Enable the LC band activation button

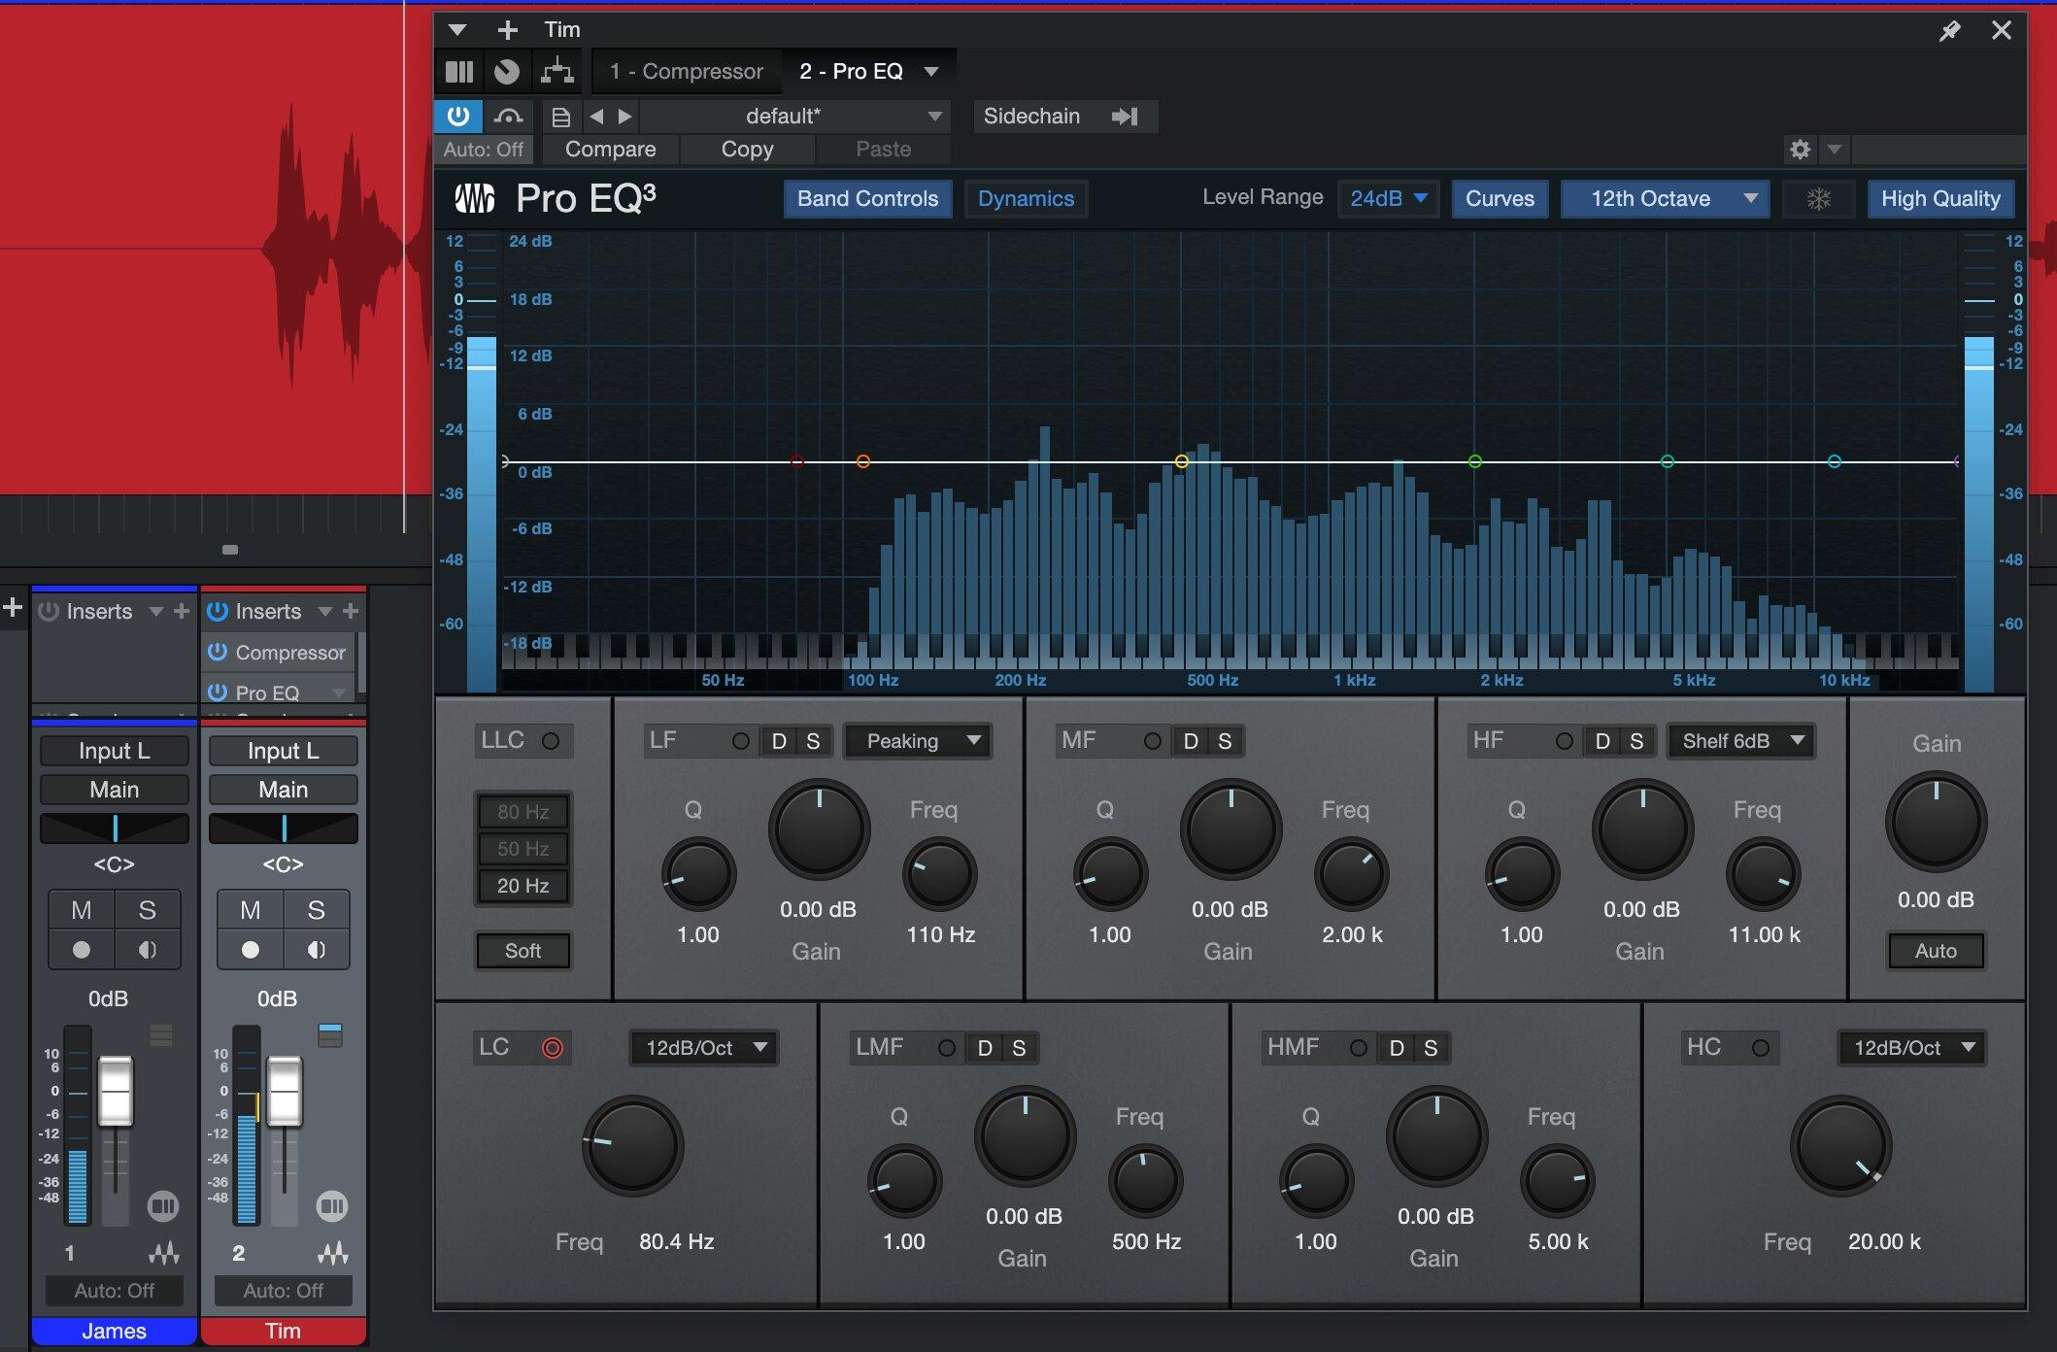[x=552, y=1048]
